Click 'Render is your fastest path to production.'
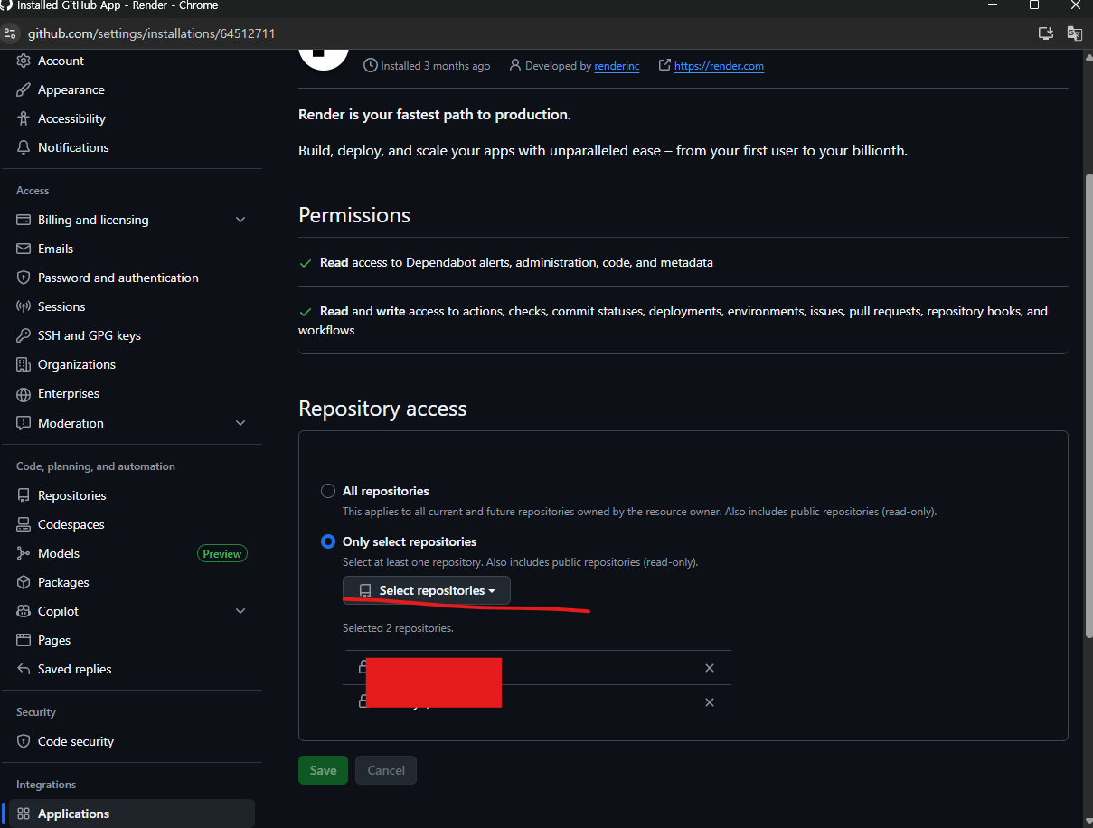 [x=435, y=115]
